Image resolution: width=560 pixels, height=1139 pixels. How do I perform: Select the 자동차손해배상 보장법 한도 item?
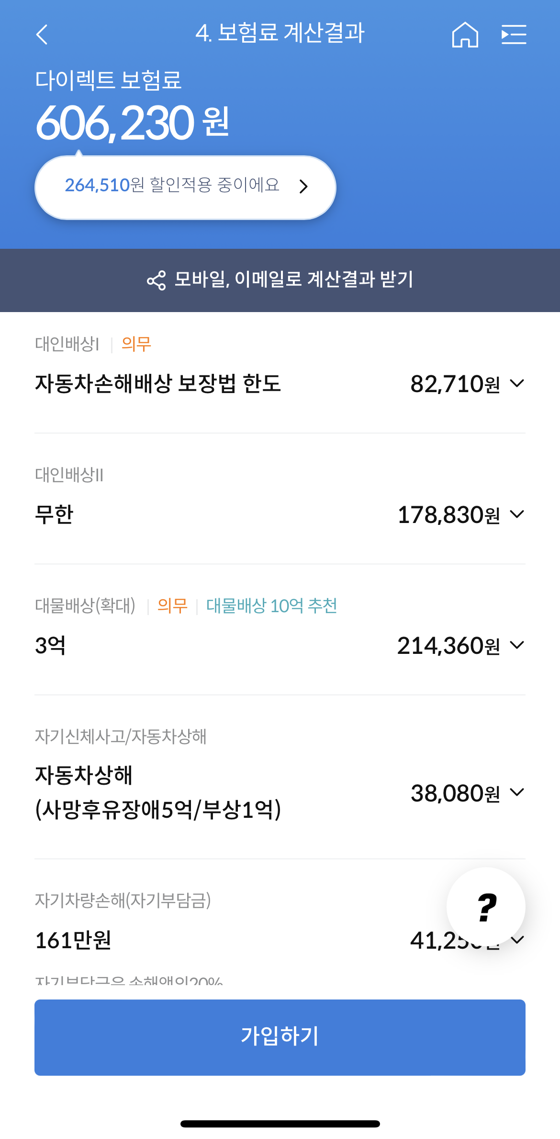pyautogui.click(x=157, y=384)
